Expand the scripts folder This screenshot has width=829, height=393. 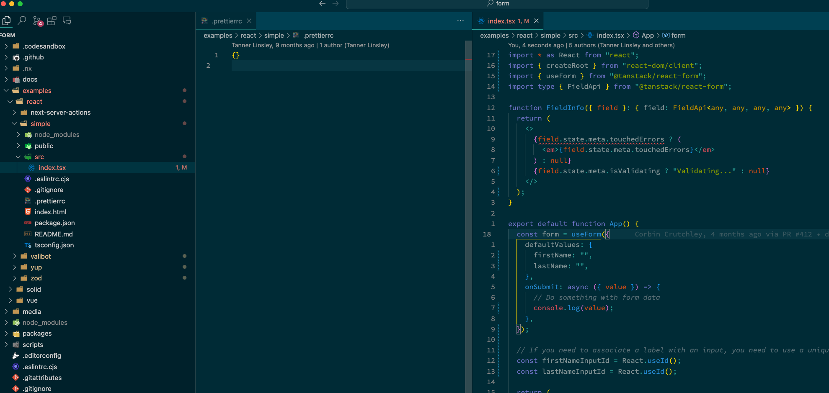pyautogui.click(x=6, y=344)
